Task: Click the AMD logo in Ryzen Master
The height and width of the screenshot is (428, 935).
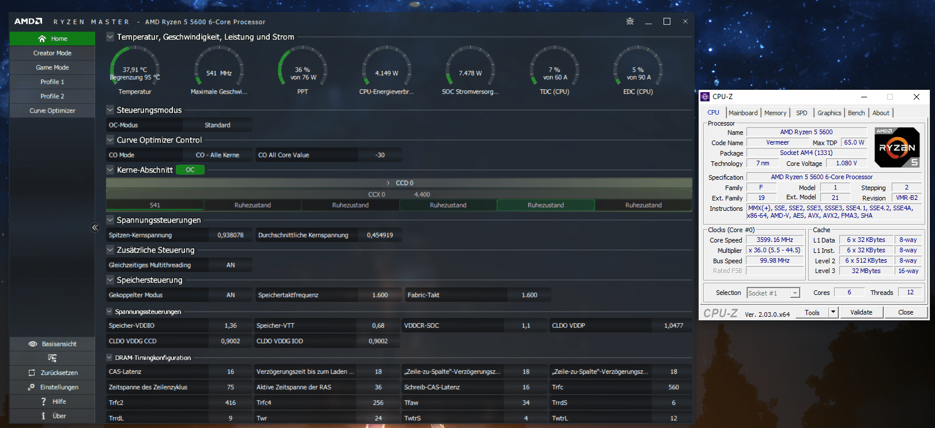Action: point(28,21)
